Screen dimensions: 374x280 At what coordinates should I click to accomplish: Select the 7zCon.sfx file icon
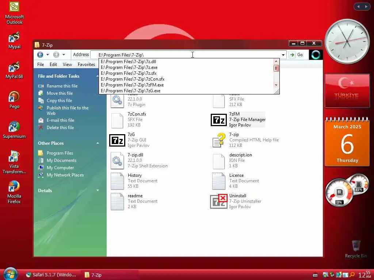point(117,120)
